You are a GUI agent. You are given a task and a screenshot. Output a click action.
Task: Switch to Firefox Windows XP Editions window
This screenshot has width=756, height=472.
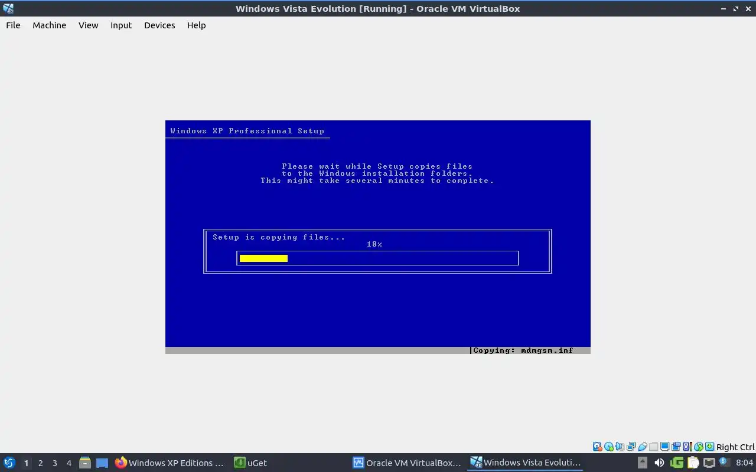pyautogui.click(x=170, y=463)
